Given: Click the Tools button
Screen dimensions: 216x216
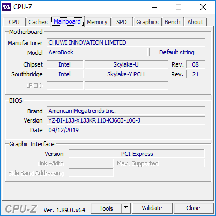Looking at the screenshot, I should [x=106, y=208].
